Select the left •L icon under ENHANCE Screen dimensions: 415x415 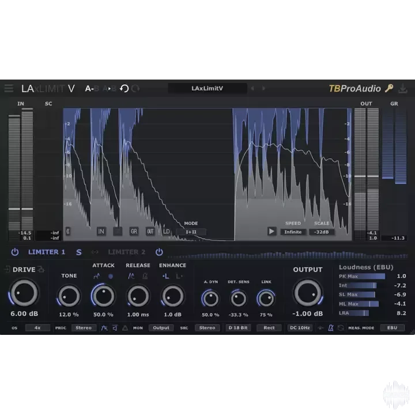(165, 276)
